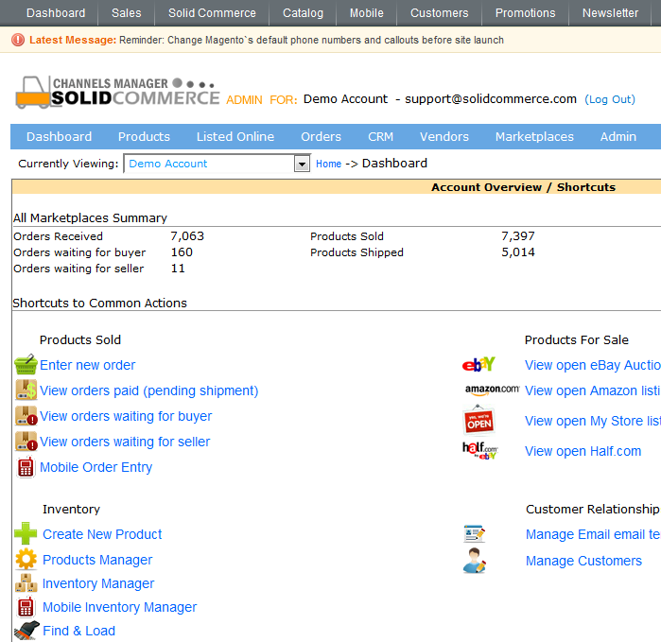Select the Admin tab
This screenshot has height=642, width=661.
pos(618,136)
